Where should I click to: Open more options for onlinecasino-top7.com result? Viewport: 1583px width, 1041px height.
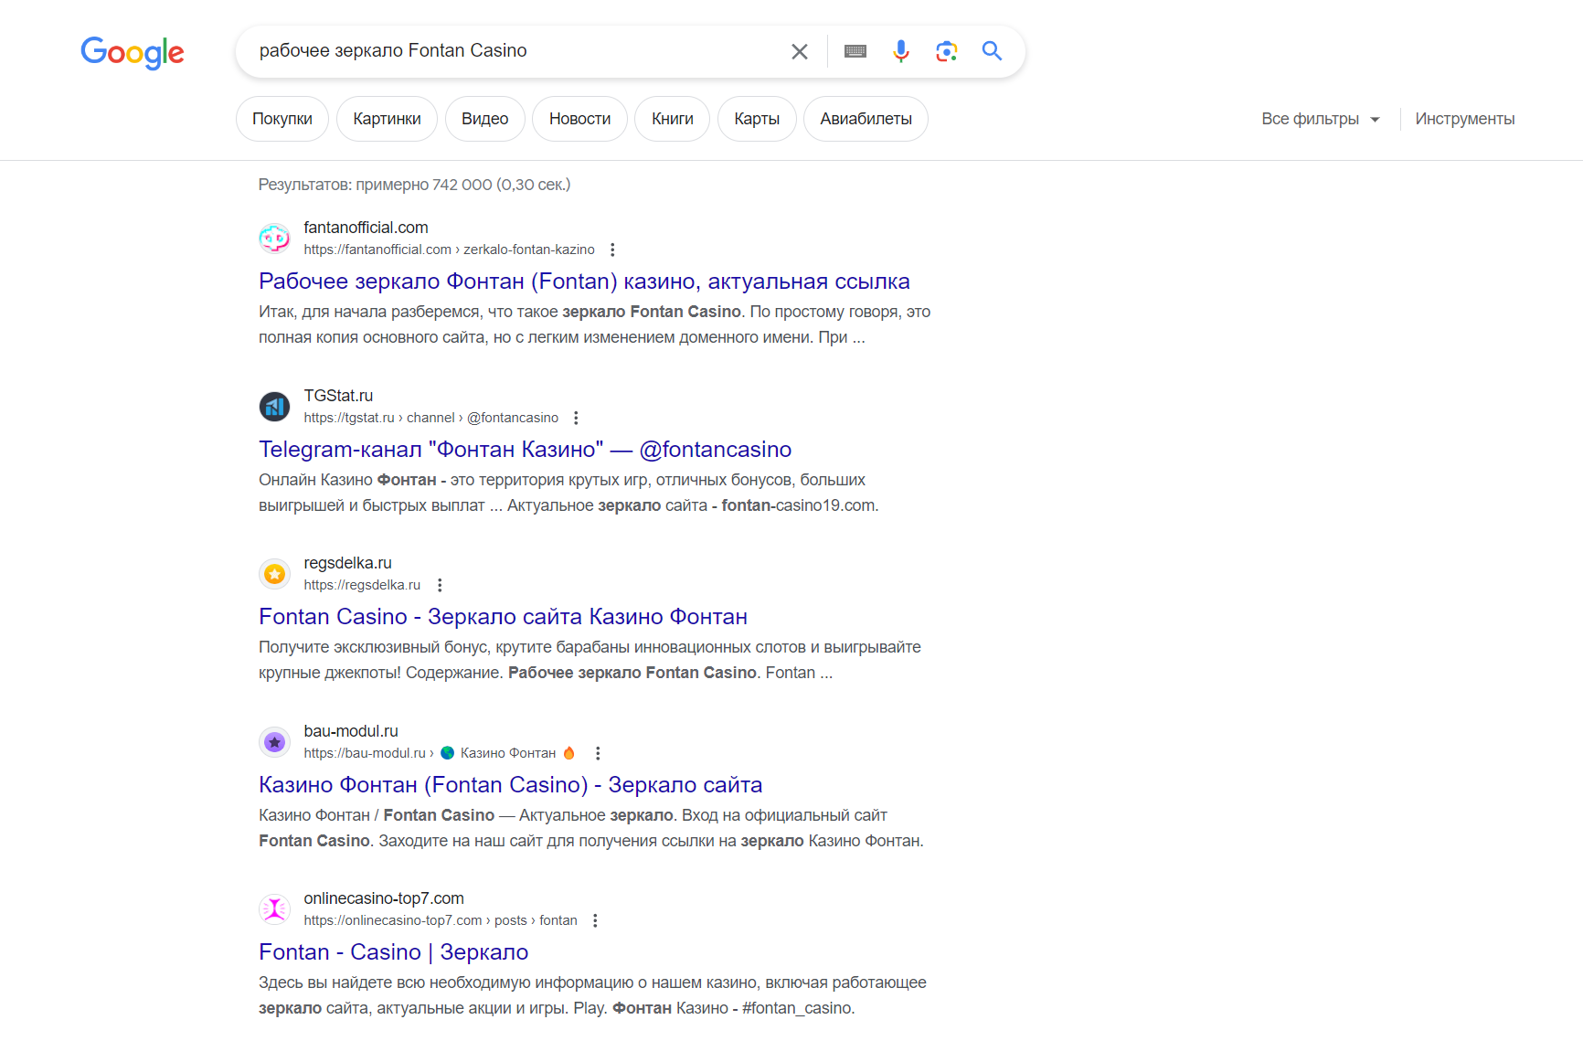595,920
